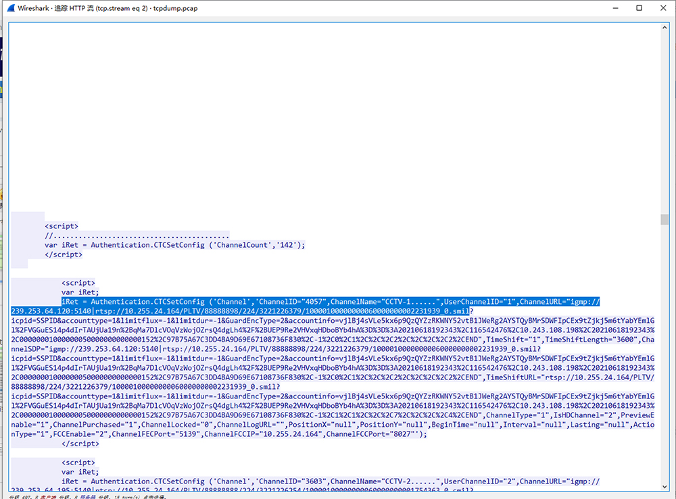Click the ChannelCount '142' config line

pos(174,245)
